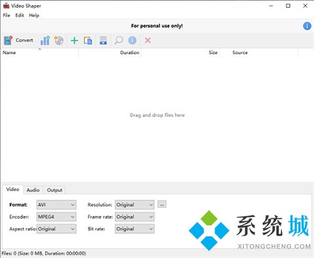Switch to the Video tab
This screenshot has height=258, width=314.
(12, 189)
